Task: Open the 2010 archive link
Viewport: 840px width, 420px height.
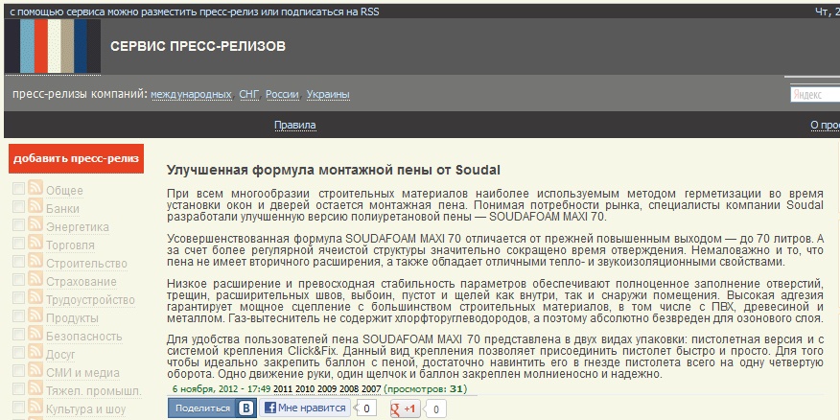Action: pyautogui.click(x=305, y=389)
